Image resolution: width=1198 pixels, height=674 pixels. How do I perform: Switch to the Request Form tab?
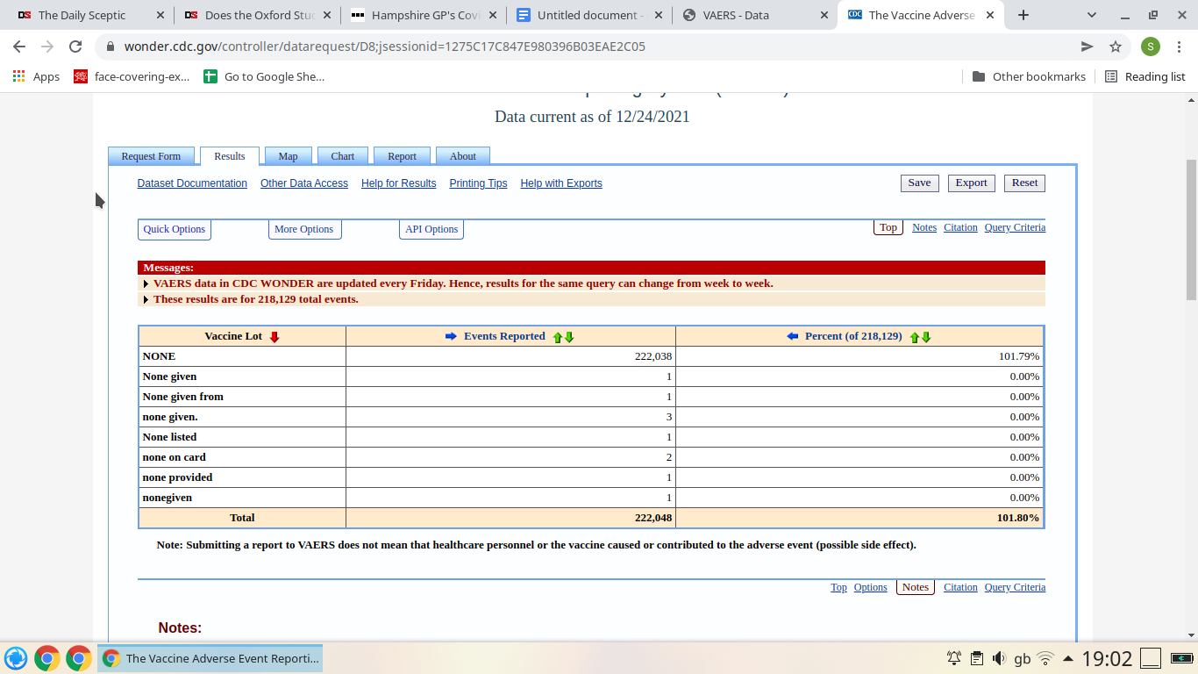(151, 156)
